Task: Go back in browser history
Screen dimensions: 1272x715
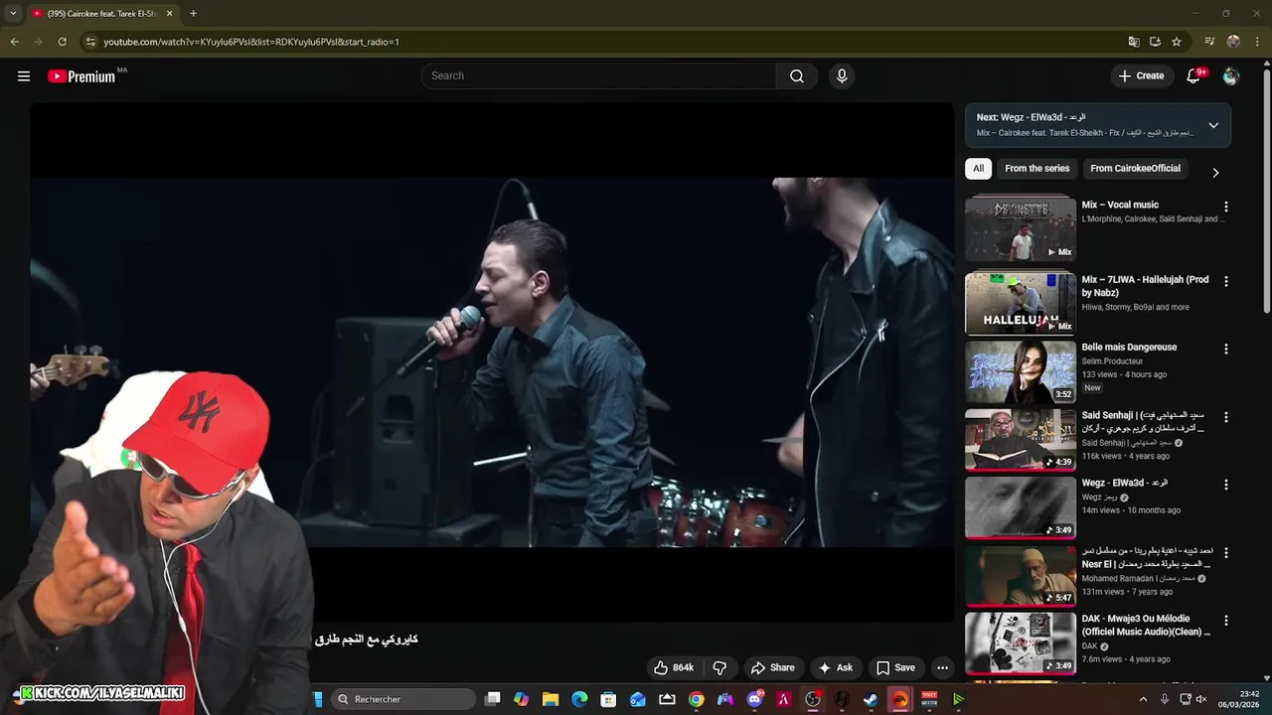Action: coord(14,42)
